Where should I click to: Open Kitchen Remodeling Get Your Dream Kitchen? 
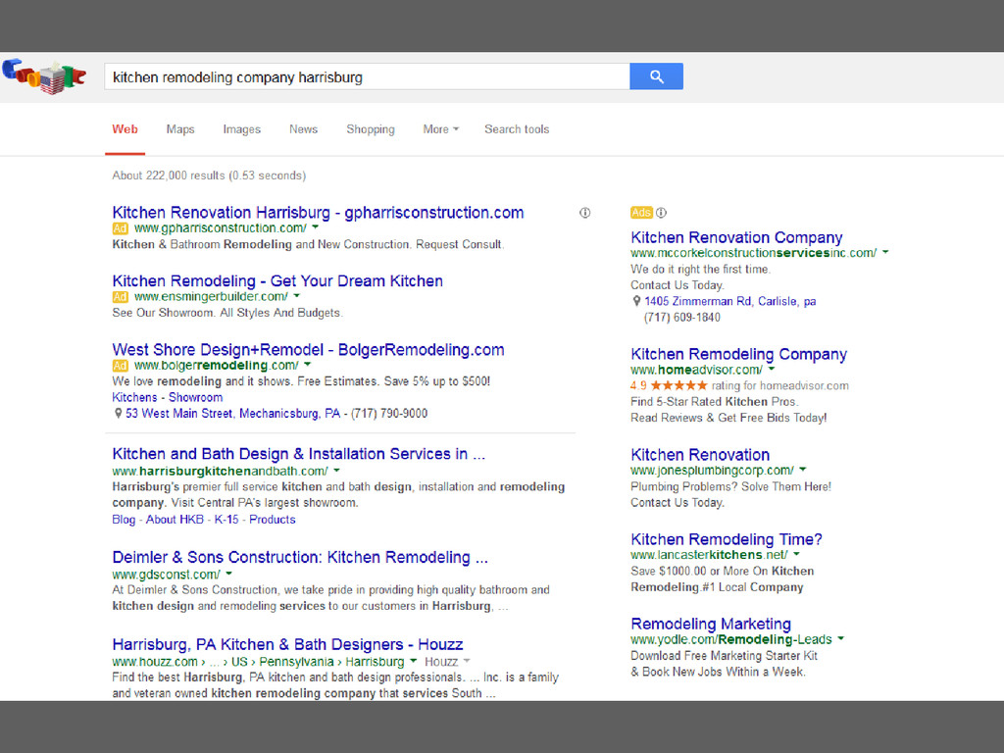pos(277,281)
